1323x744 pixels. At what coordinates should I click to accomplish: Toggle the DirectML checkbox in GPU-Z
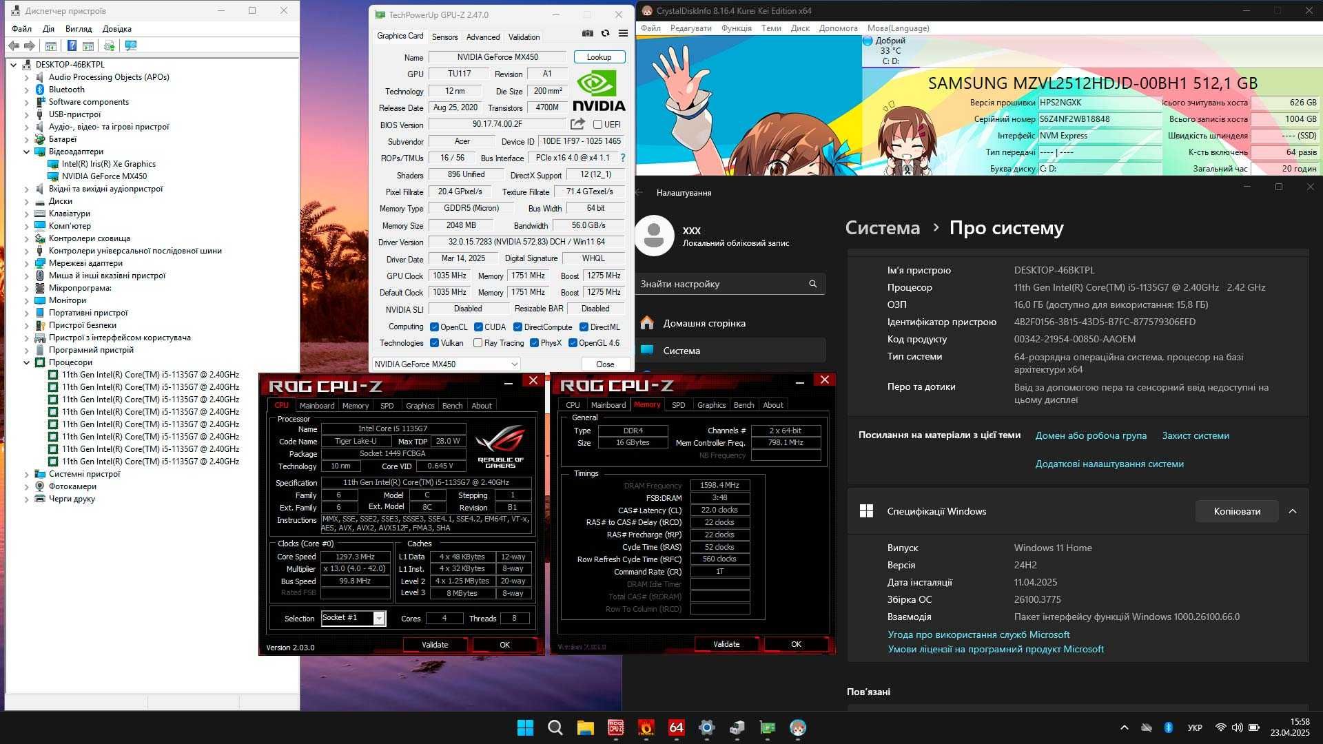tap(584, 327)
